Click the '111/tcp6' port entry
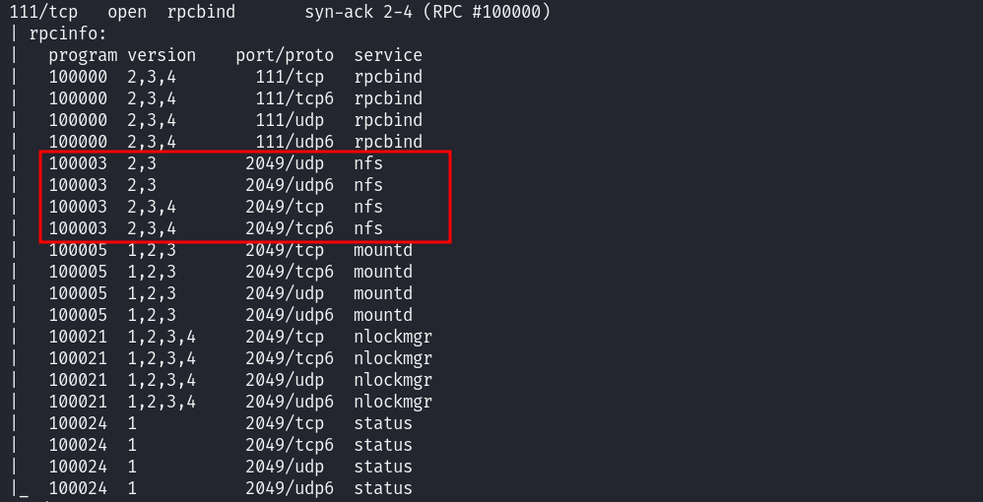Viewport: 983px width, 502px height. 295,98
